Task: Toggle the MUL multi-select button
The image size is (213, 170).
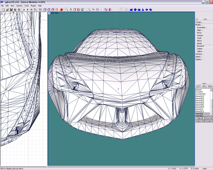Action: click(210, 86)
